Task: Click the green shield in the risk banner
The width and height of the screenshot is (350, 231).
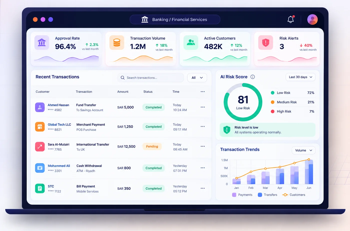Action: [227, 130]
